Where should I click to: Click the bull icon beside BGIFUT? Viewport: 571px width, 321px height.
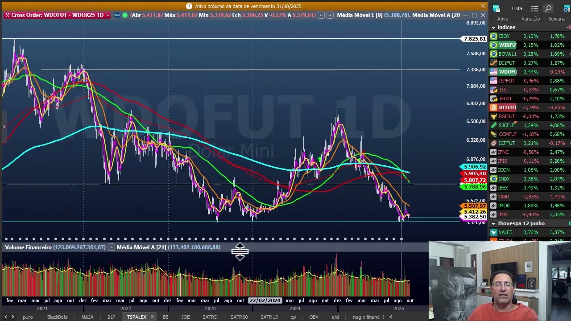coord(493,116)
